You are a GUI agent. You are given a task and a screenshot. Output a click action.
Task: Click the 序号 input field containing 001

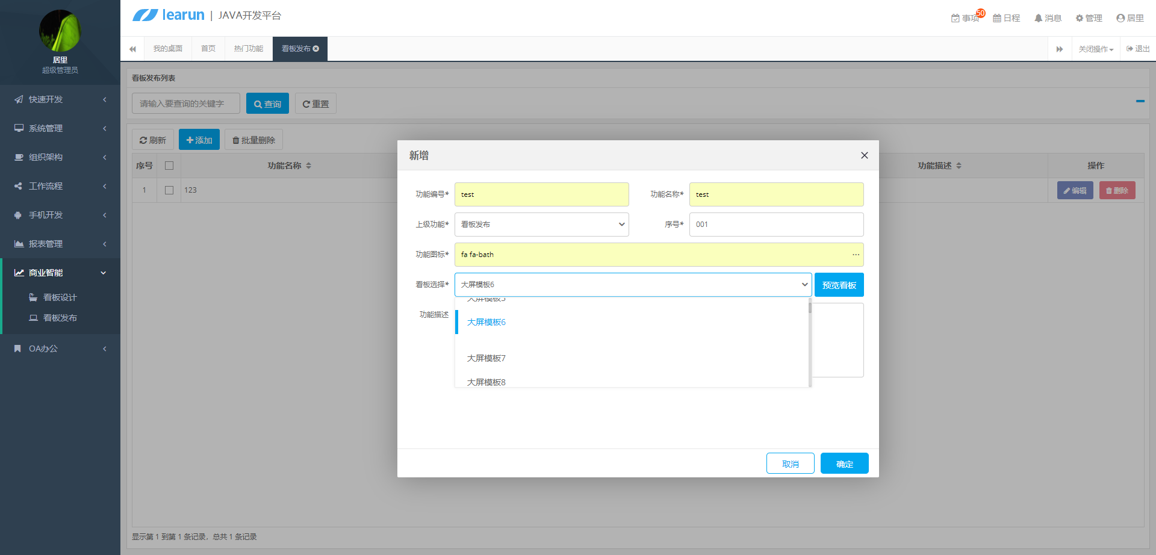tap(776, 225)
